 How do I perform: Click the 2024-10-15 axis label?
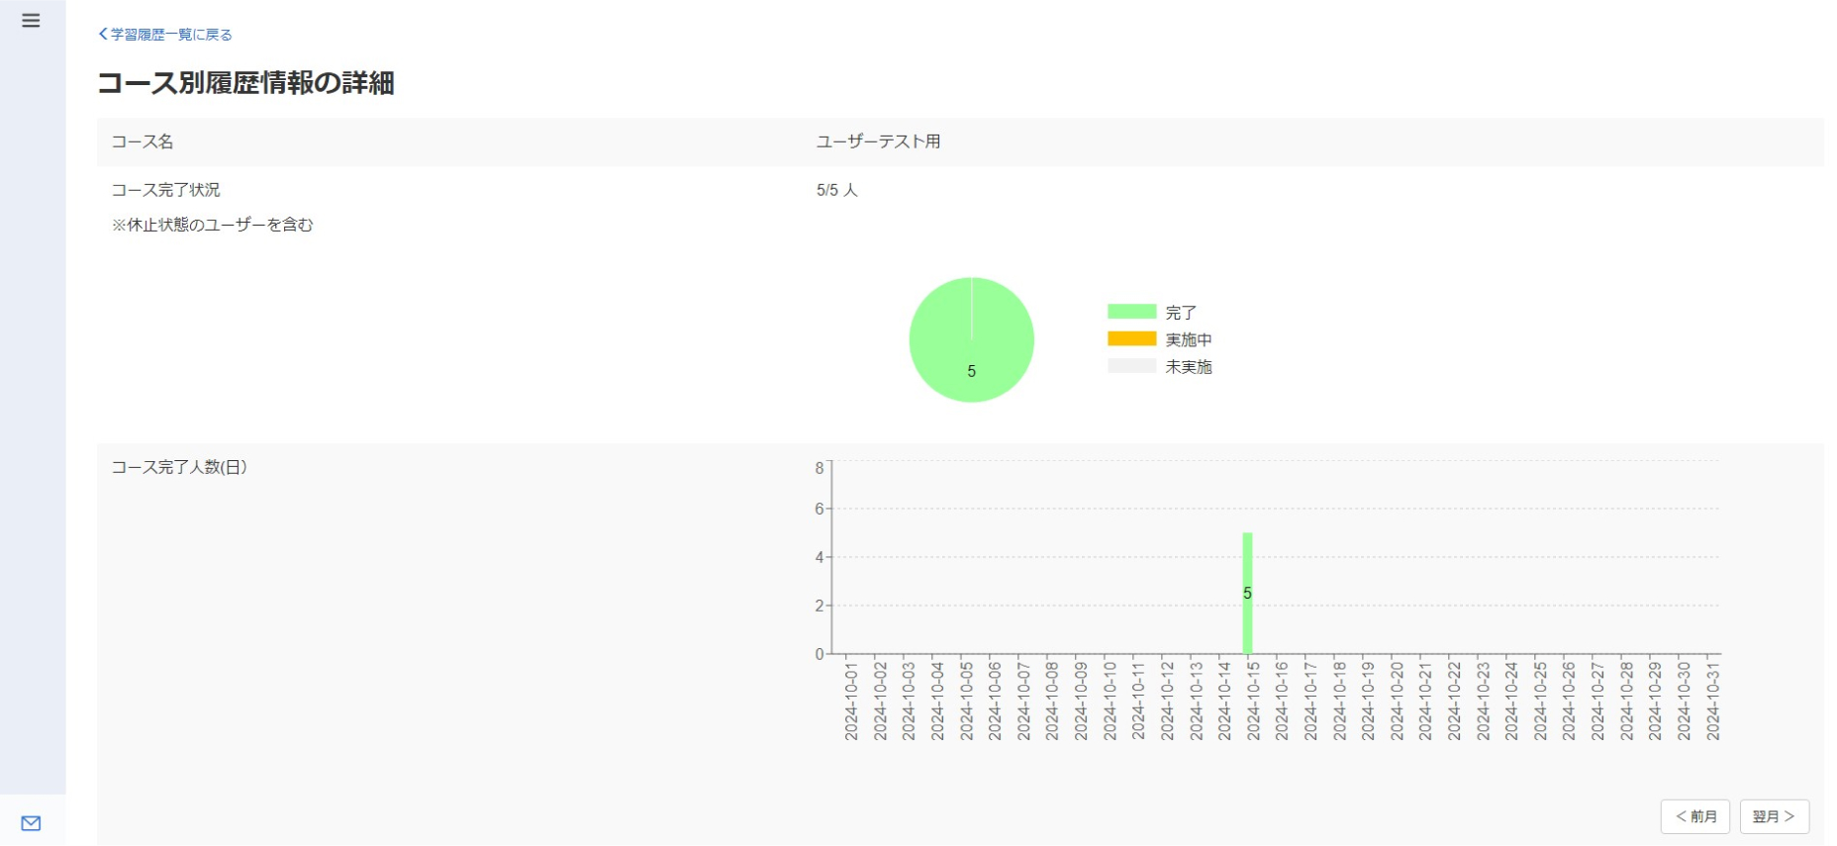(1253, 702)
